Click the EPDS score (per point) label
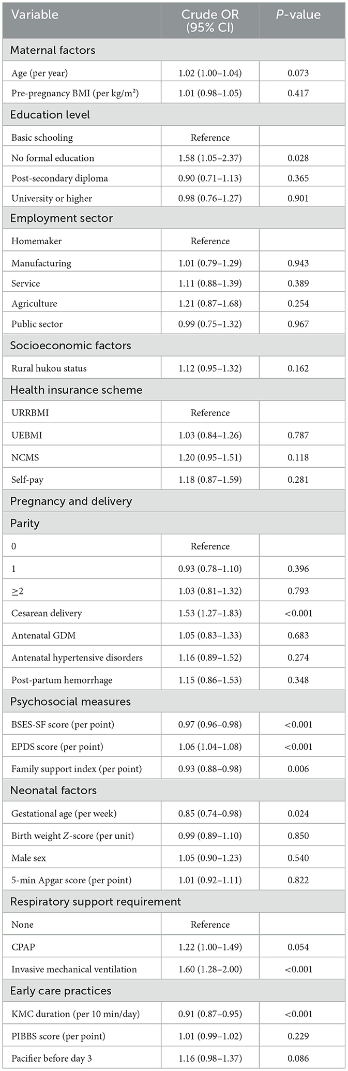348x1071 pixels. pyautogui.click(x=57, y=747)
